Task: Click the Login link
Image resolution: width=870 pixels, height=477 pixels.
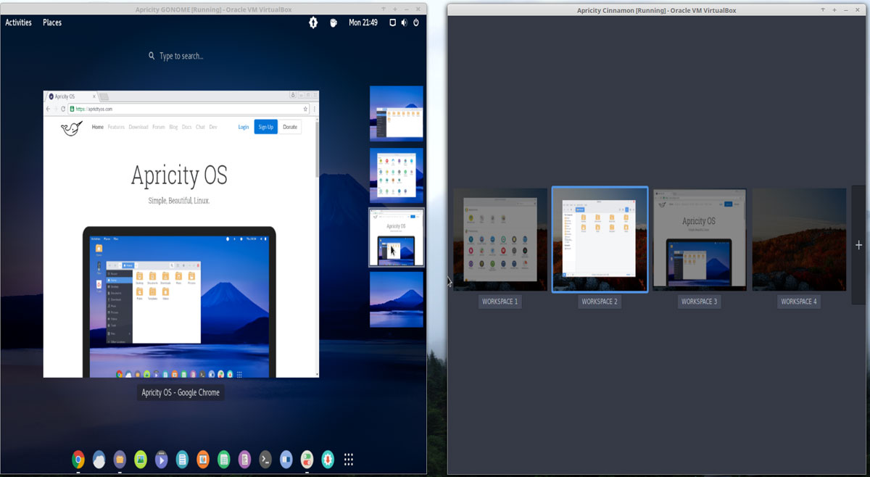Action: (244, 127)
